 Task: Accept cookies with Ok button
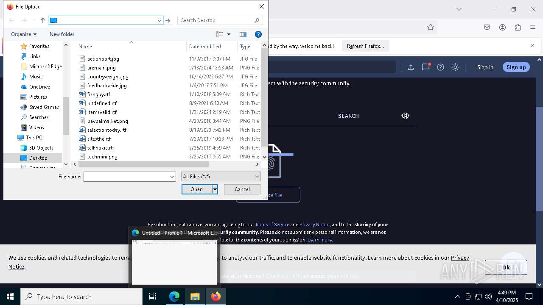pyautogui.click(x=506, y=267)
